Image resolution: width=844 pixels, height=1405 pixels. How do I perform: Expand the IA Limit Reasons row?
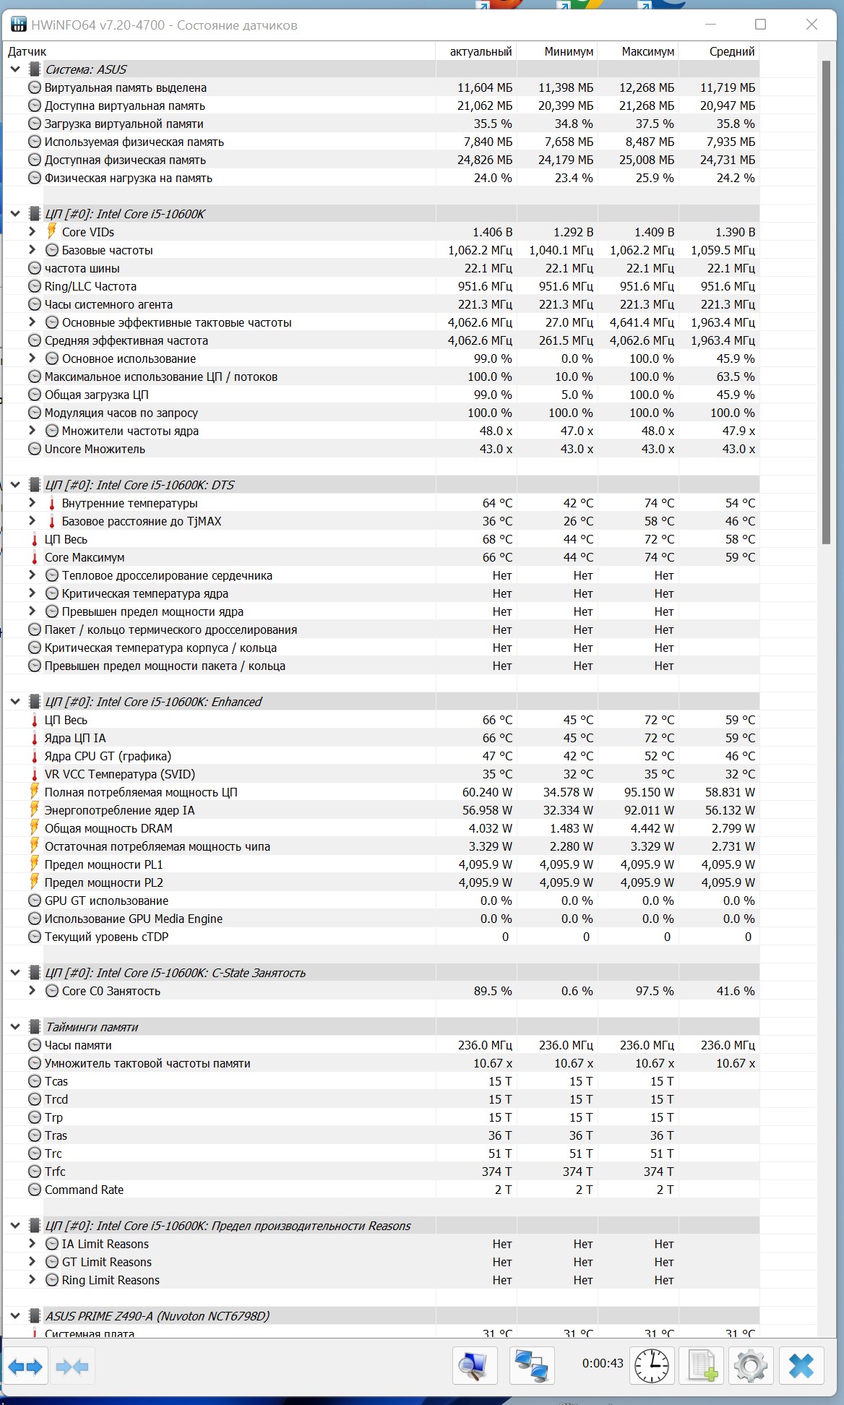click(32, 1244)
